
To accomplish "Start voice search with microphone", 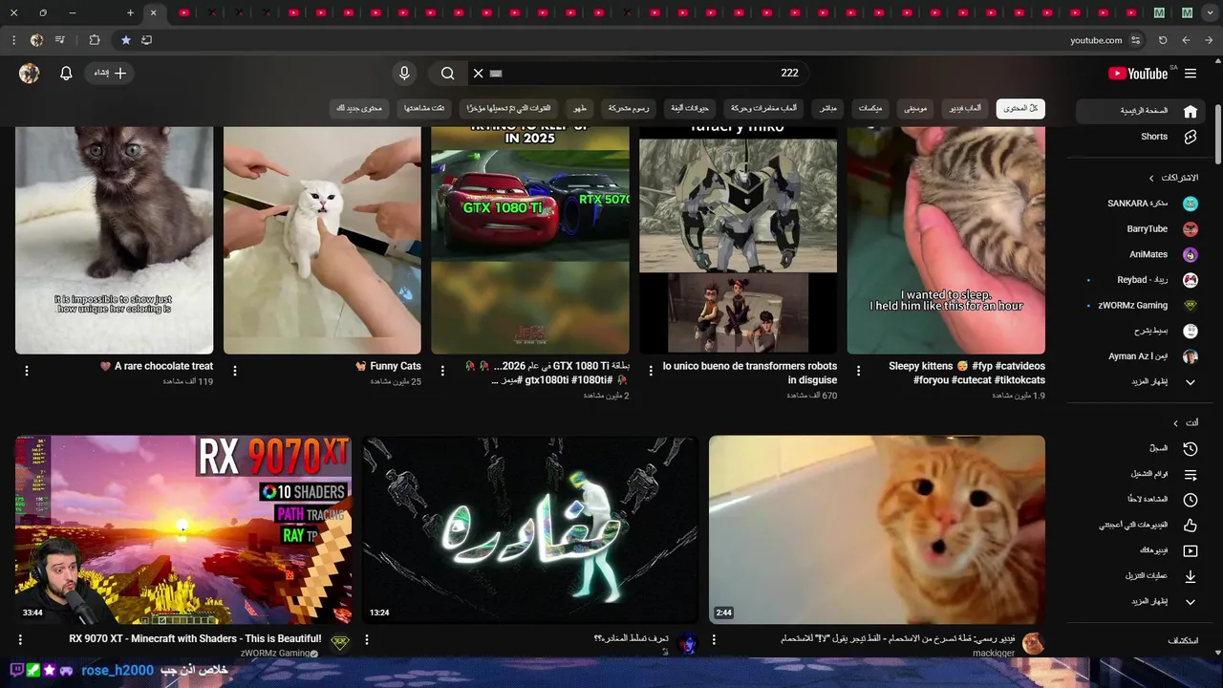I will click(404, 74).
